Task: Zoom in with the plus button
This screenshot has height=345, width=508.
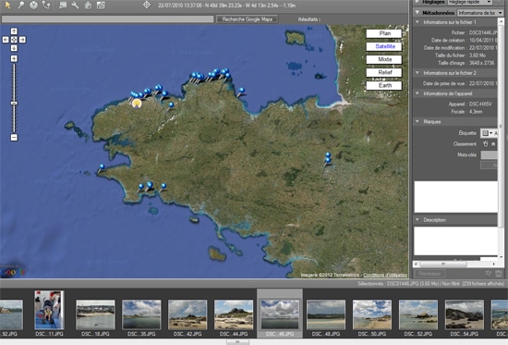Action: 14,59
